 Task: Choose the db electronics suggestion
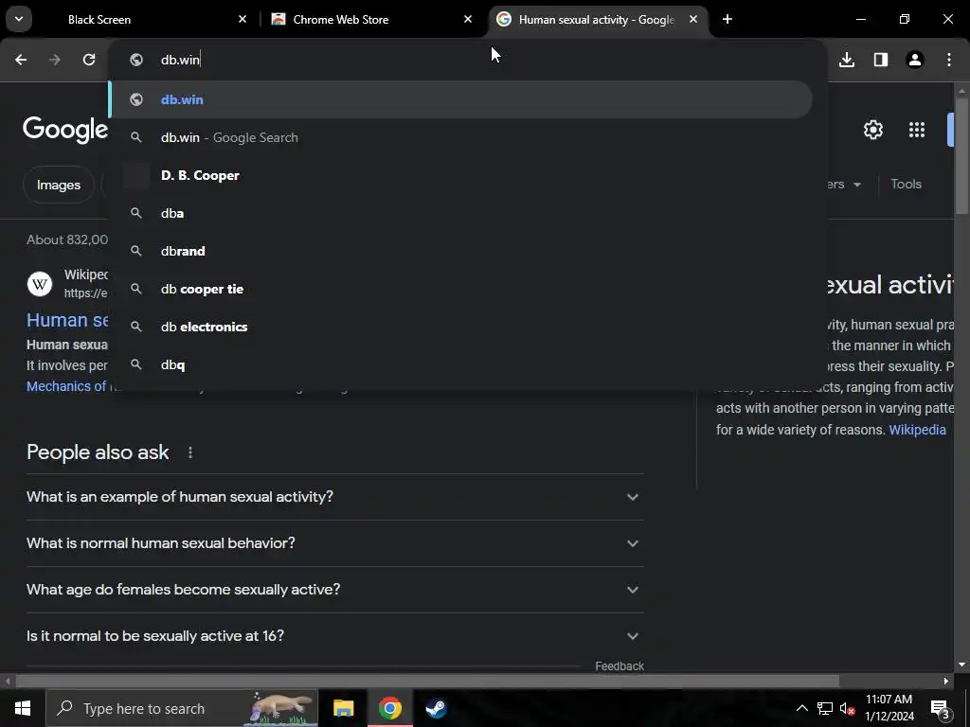coord(461,327)
